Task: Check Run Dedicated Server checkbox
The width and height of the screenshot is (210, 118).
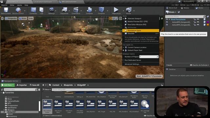Action: 123,60
